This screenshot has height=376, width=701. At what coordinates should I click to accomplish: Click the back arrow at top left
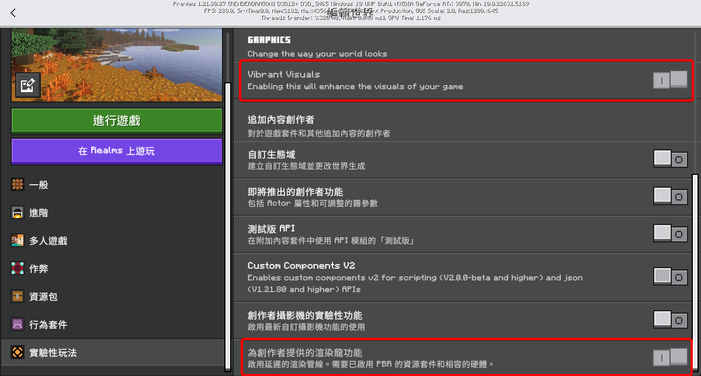pos(12,12)
